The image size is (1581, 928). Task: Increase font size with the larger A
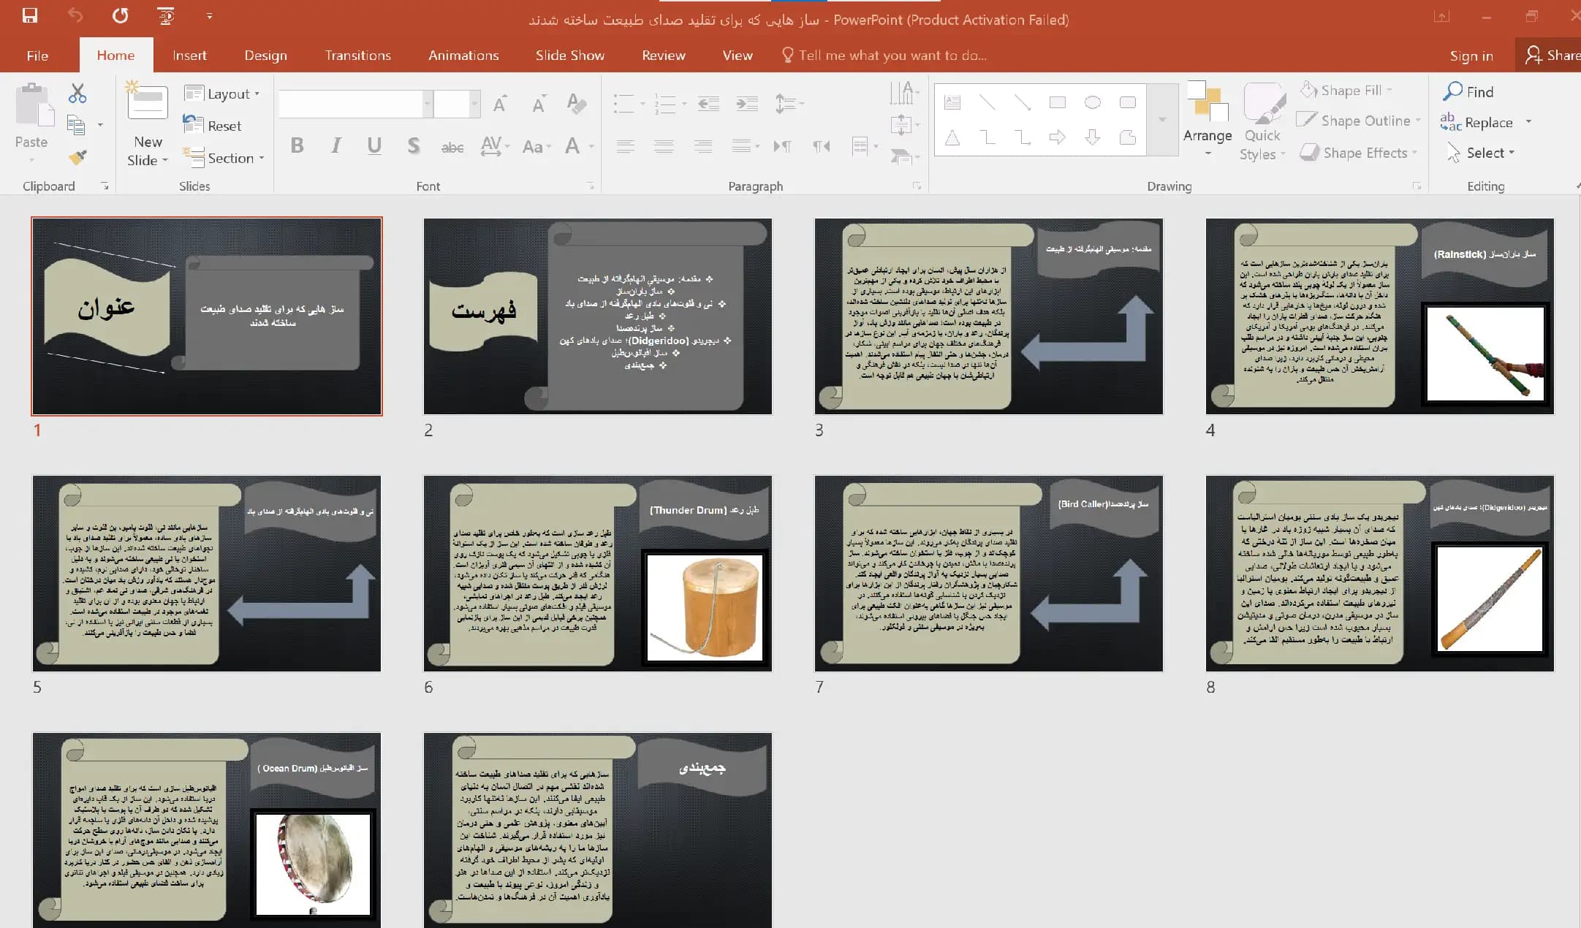500,104
